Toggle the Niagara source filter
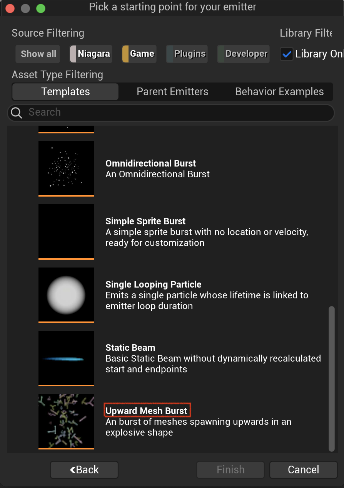The height and width of the screenshot is (488, 344). tap(90, 54)
